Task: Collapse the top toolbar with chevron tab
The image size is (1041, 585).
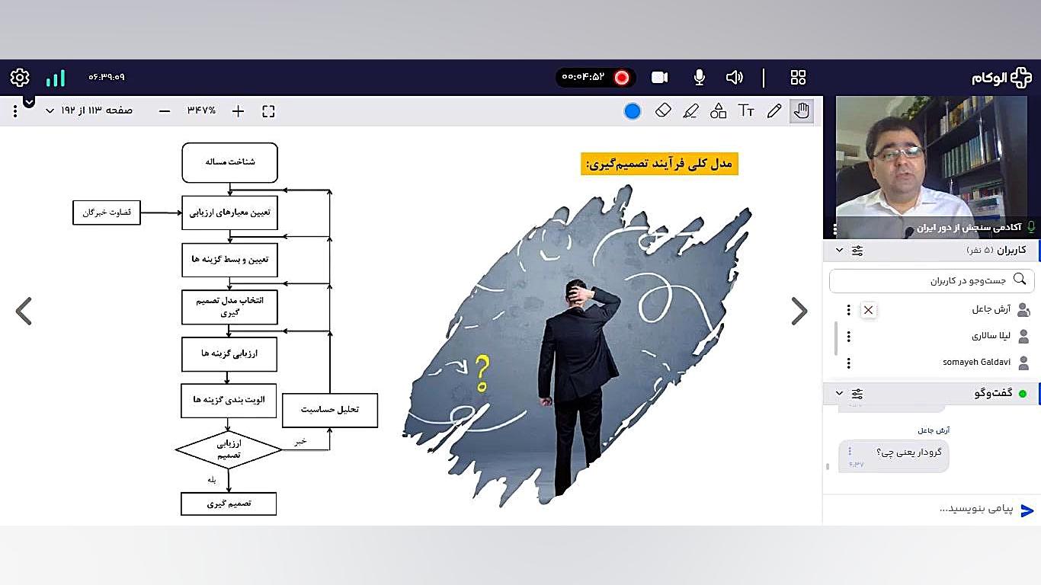Action: [x=29, y=101]
